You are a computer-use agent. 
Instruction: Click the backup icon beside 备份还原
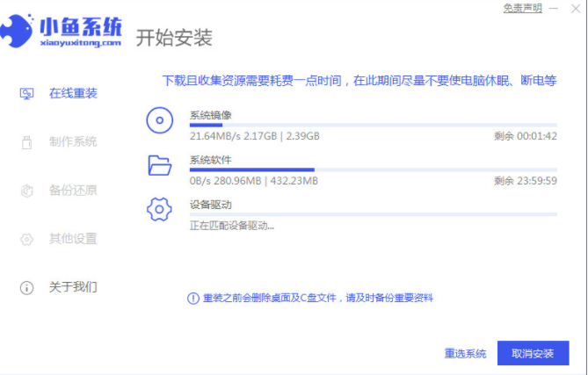tap(26, 191)
